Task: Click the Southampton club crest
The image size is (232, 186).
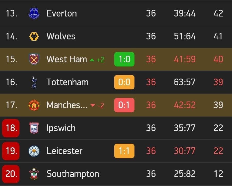Action: (34, 174)
